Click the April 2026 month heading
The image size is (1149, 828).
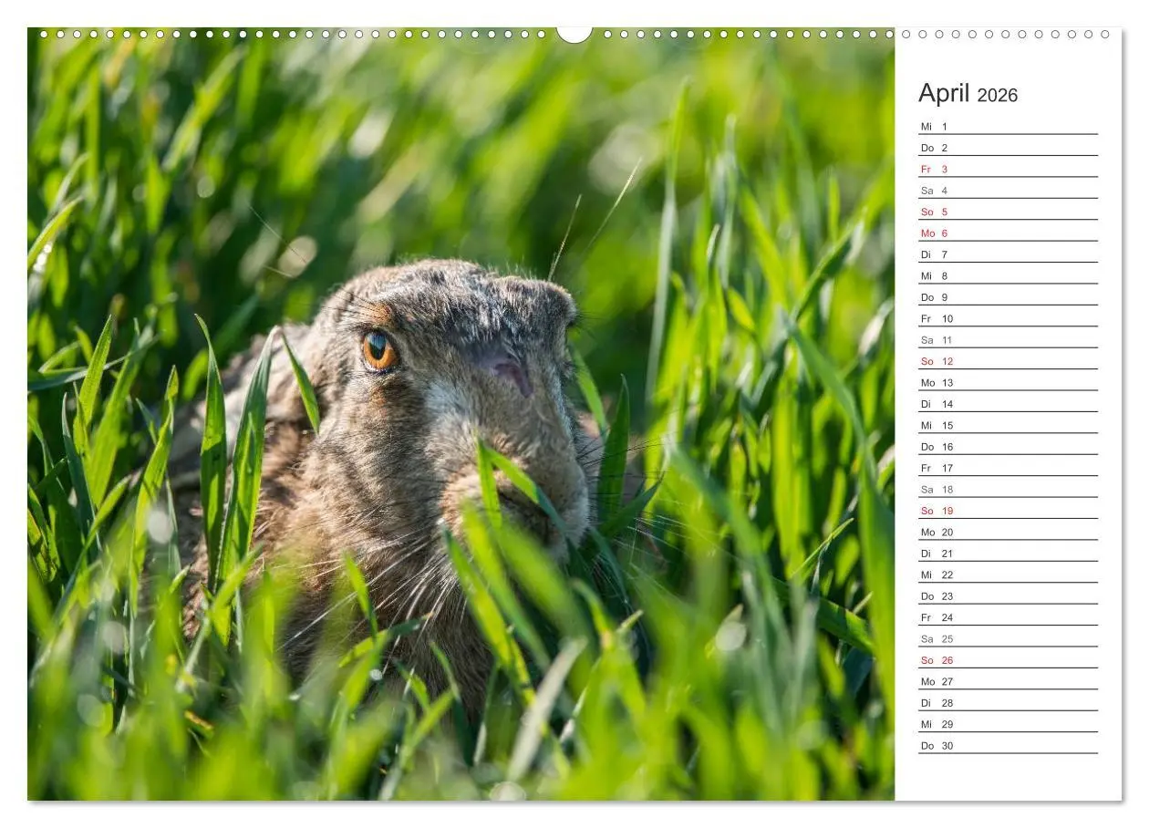point(968,94)
